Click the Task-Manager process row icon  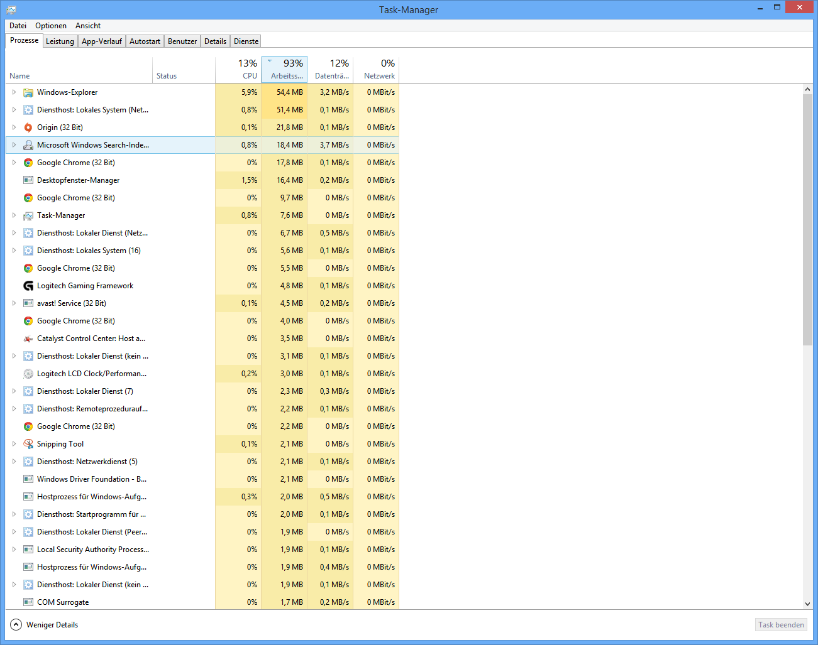tap(28, 215)
